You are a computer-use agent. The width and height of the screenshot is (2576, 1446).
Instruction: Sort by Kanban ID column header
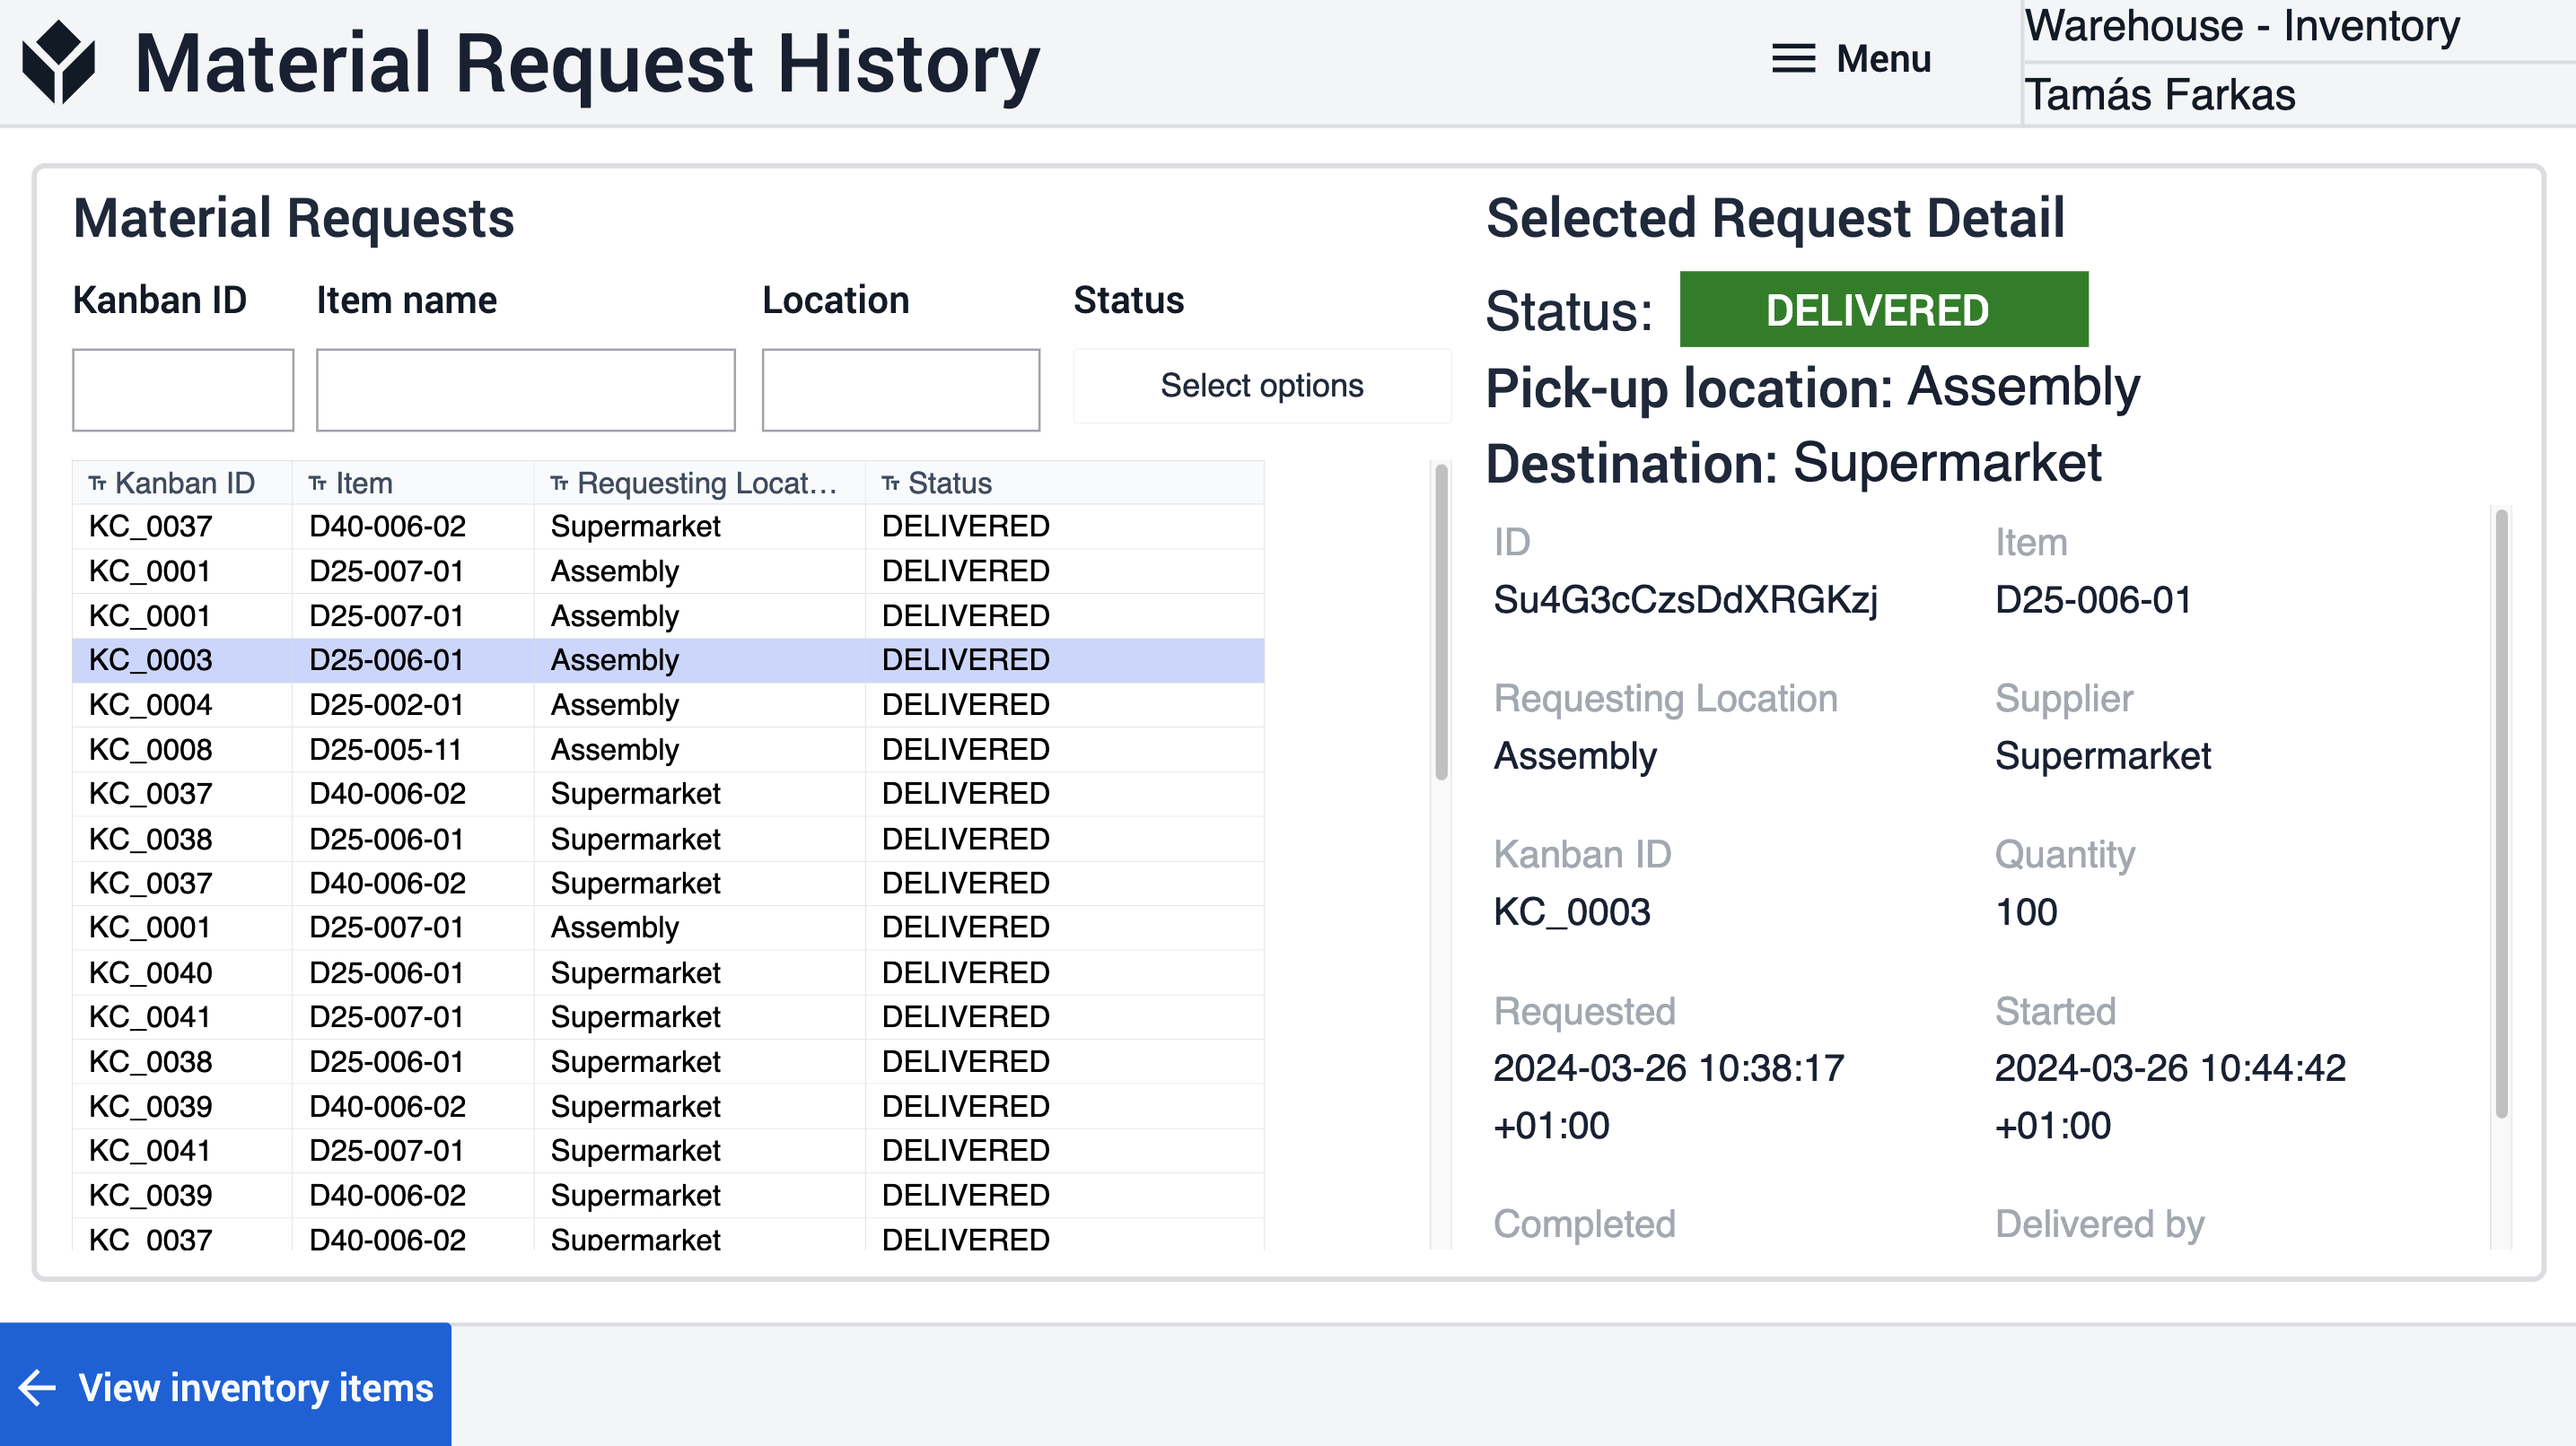pos(183,483)
